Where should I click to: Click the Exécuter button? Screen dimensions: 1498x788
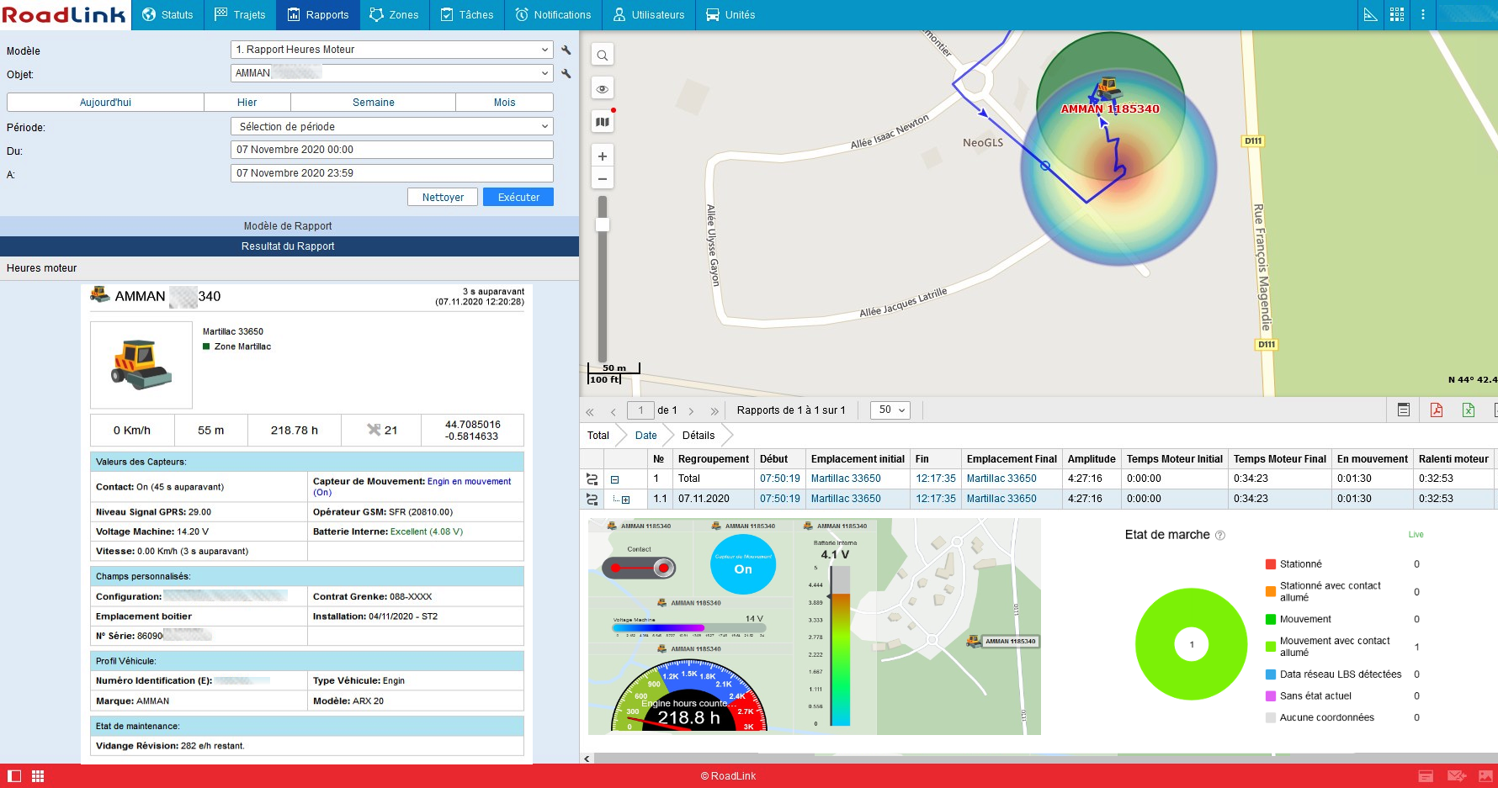(x=518, y=197)
